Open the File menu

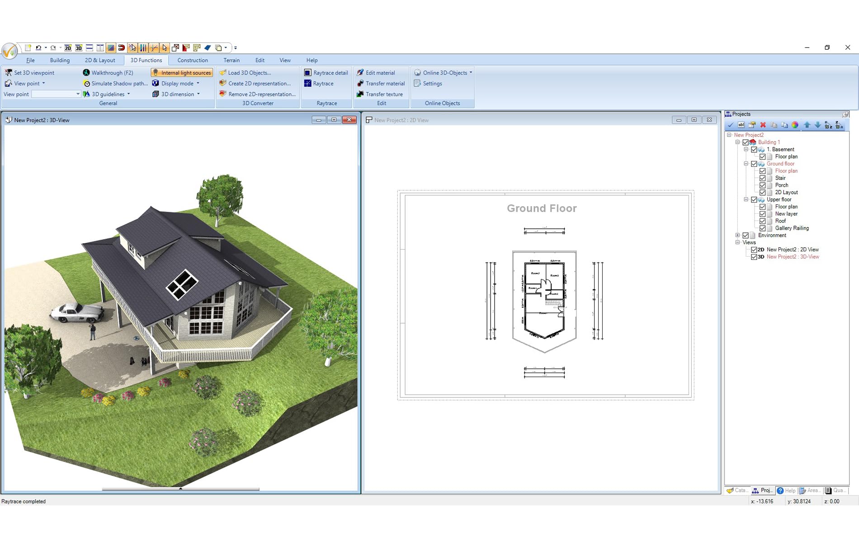click(30, 60)
